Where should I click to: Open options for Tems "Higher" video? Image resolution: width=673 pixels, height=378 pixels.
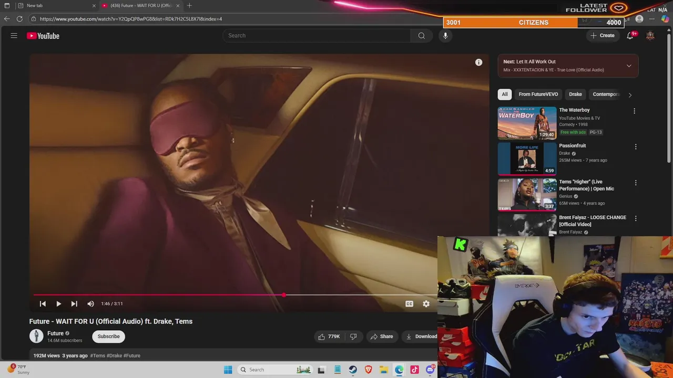click(636, 183)
